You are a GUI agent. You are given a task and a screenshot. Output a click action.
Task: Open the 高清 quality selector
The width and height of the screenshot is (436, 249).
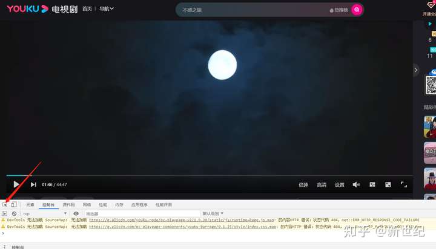pos(322,184)
